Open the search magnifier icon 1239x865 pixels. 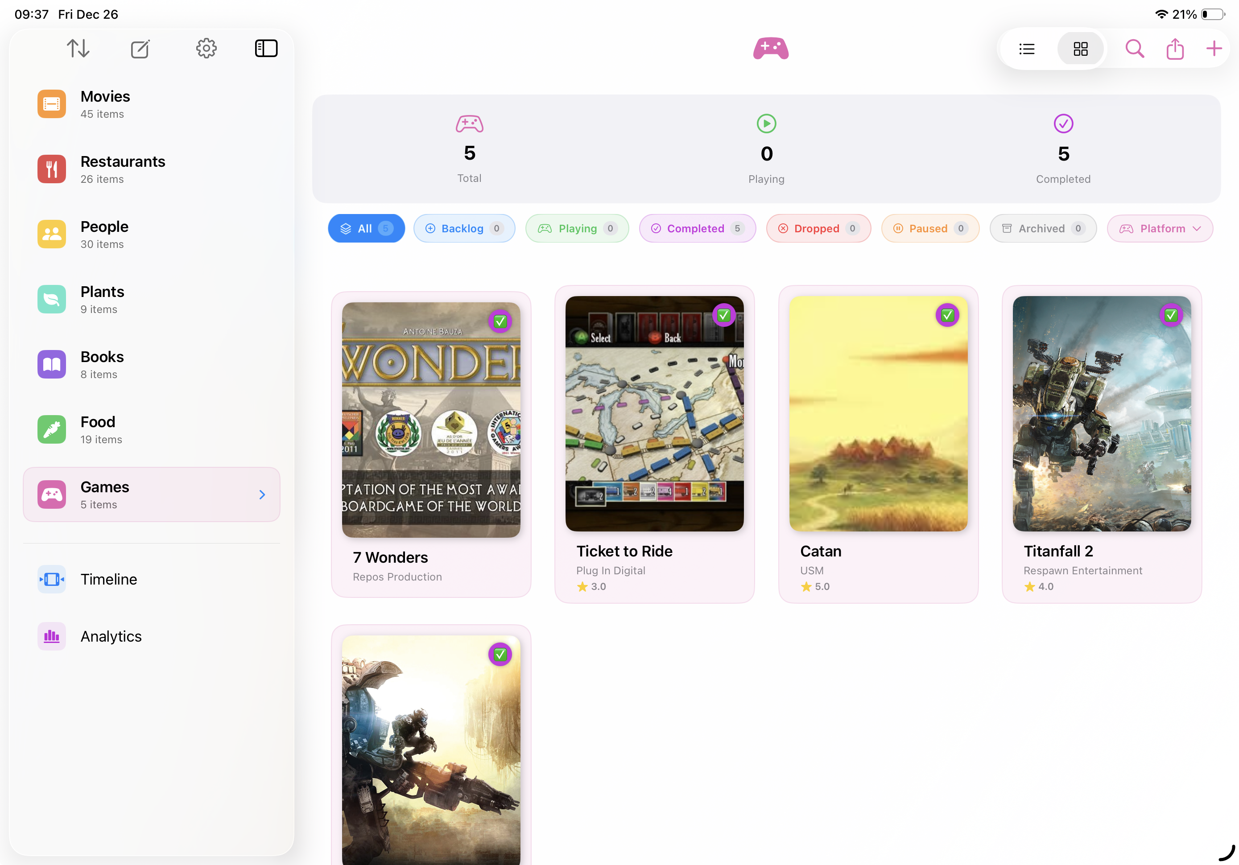click(1135, 49)
